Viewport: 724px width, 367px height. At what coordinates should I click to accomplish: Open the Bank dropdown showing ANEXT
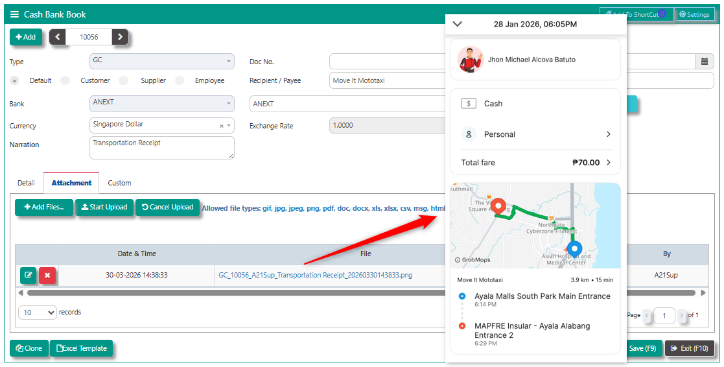click(x=161, y=103)
